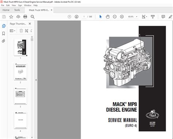
Task: Zoom out with the minus icon
Action: pyautogui.click(x=115, y=17)
